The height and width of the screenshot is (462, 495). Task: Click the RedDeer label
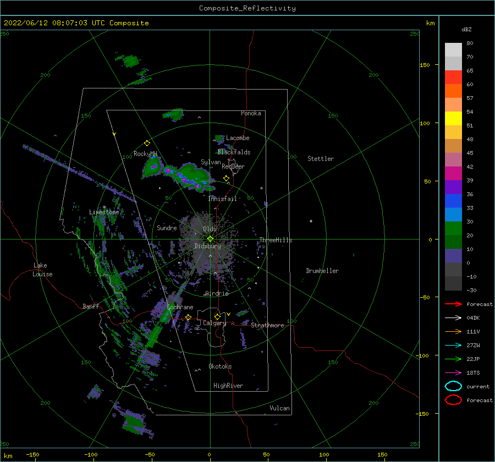coord(233,166)
